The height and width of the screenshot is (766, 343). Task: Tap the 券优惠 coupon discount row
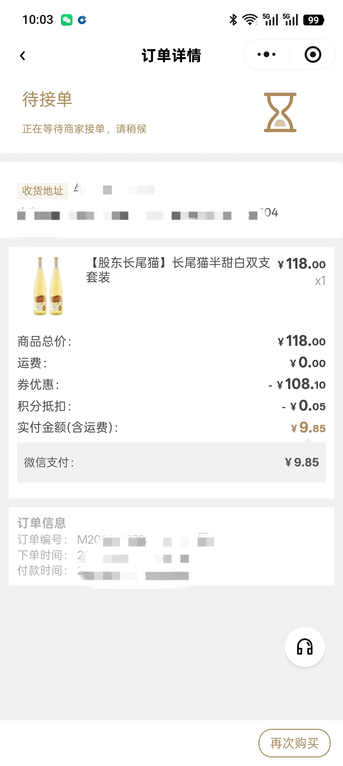click(x=171, y=385)
